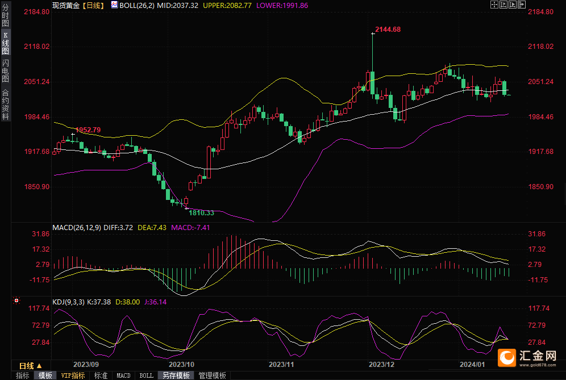The width and height of the screenshot is (566, 380).
Task: Choose the 标准 template
Action: pos(101,375)
